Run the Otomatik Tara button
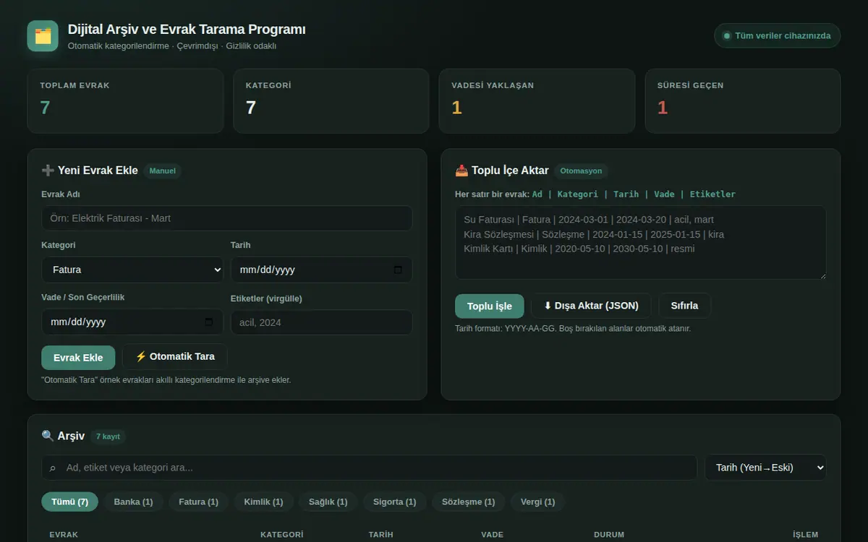 coord(175,357)
